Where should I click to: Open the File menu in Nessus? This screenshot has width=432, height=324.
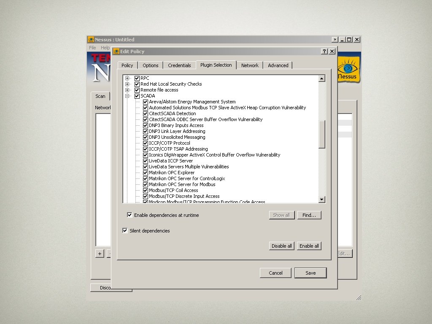click(92, 48)
